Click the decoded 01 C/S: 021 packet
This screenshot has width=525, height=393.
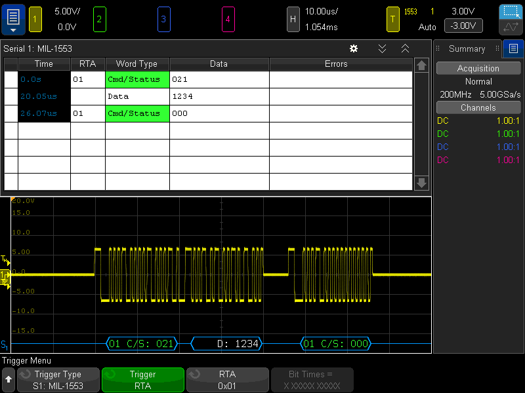[142, 343]
